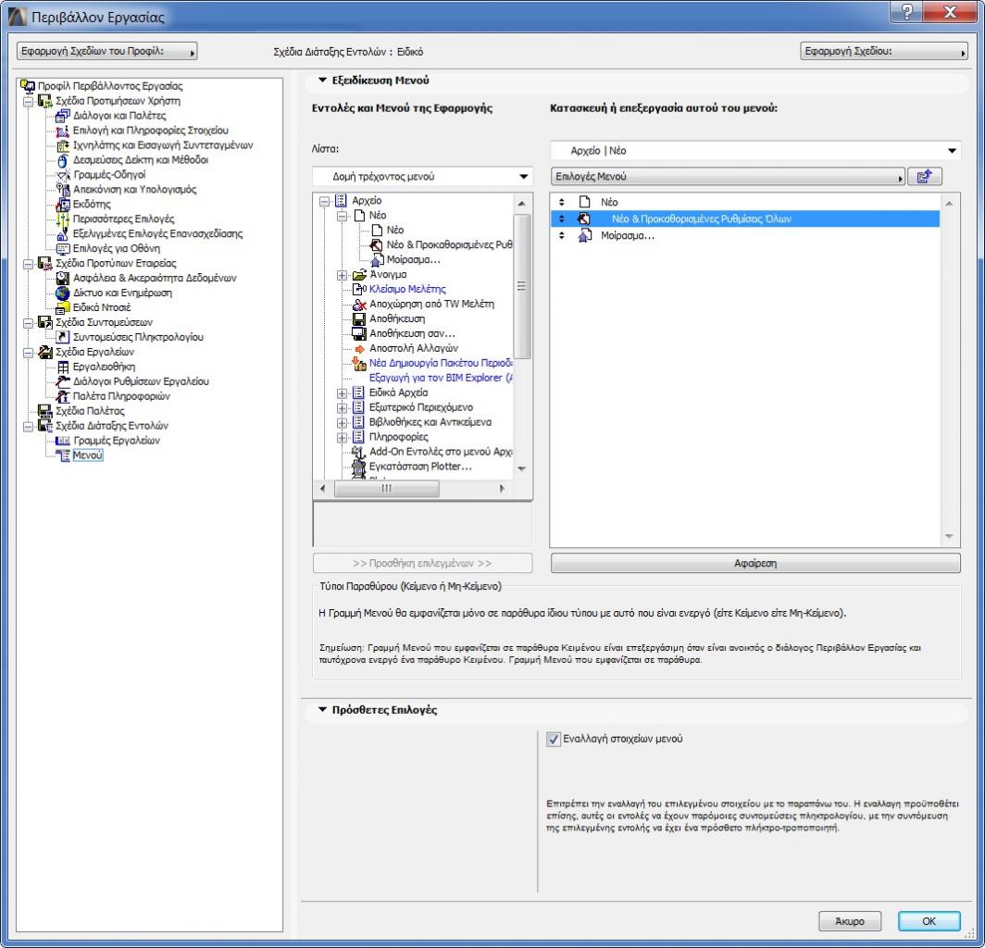Expand the Ειδικά Αρχεία tree node
Viewport: 985px width, 948px height.
[x=343, y=393]
